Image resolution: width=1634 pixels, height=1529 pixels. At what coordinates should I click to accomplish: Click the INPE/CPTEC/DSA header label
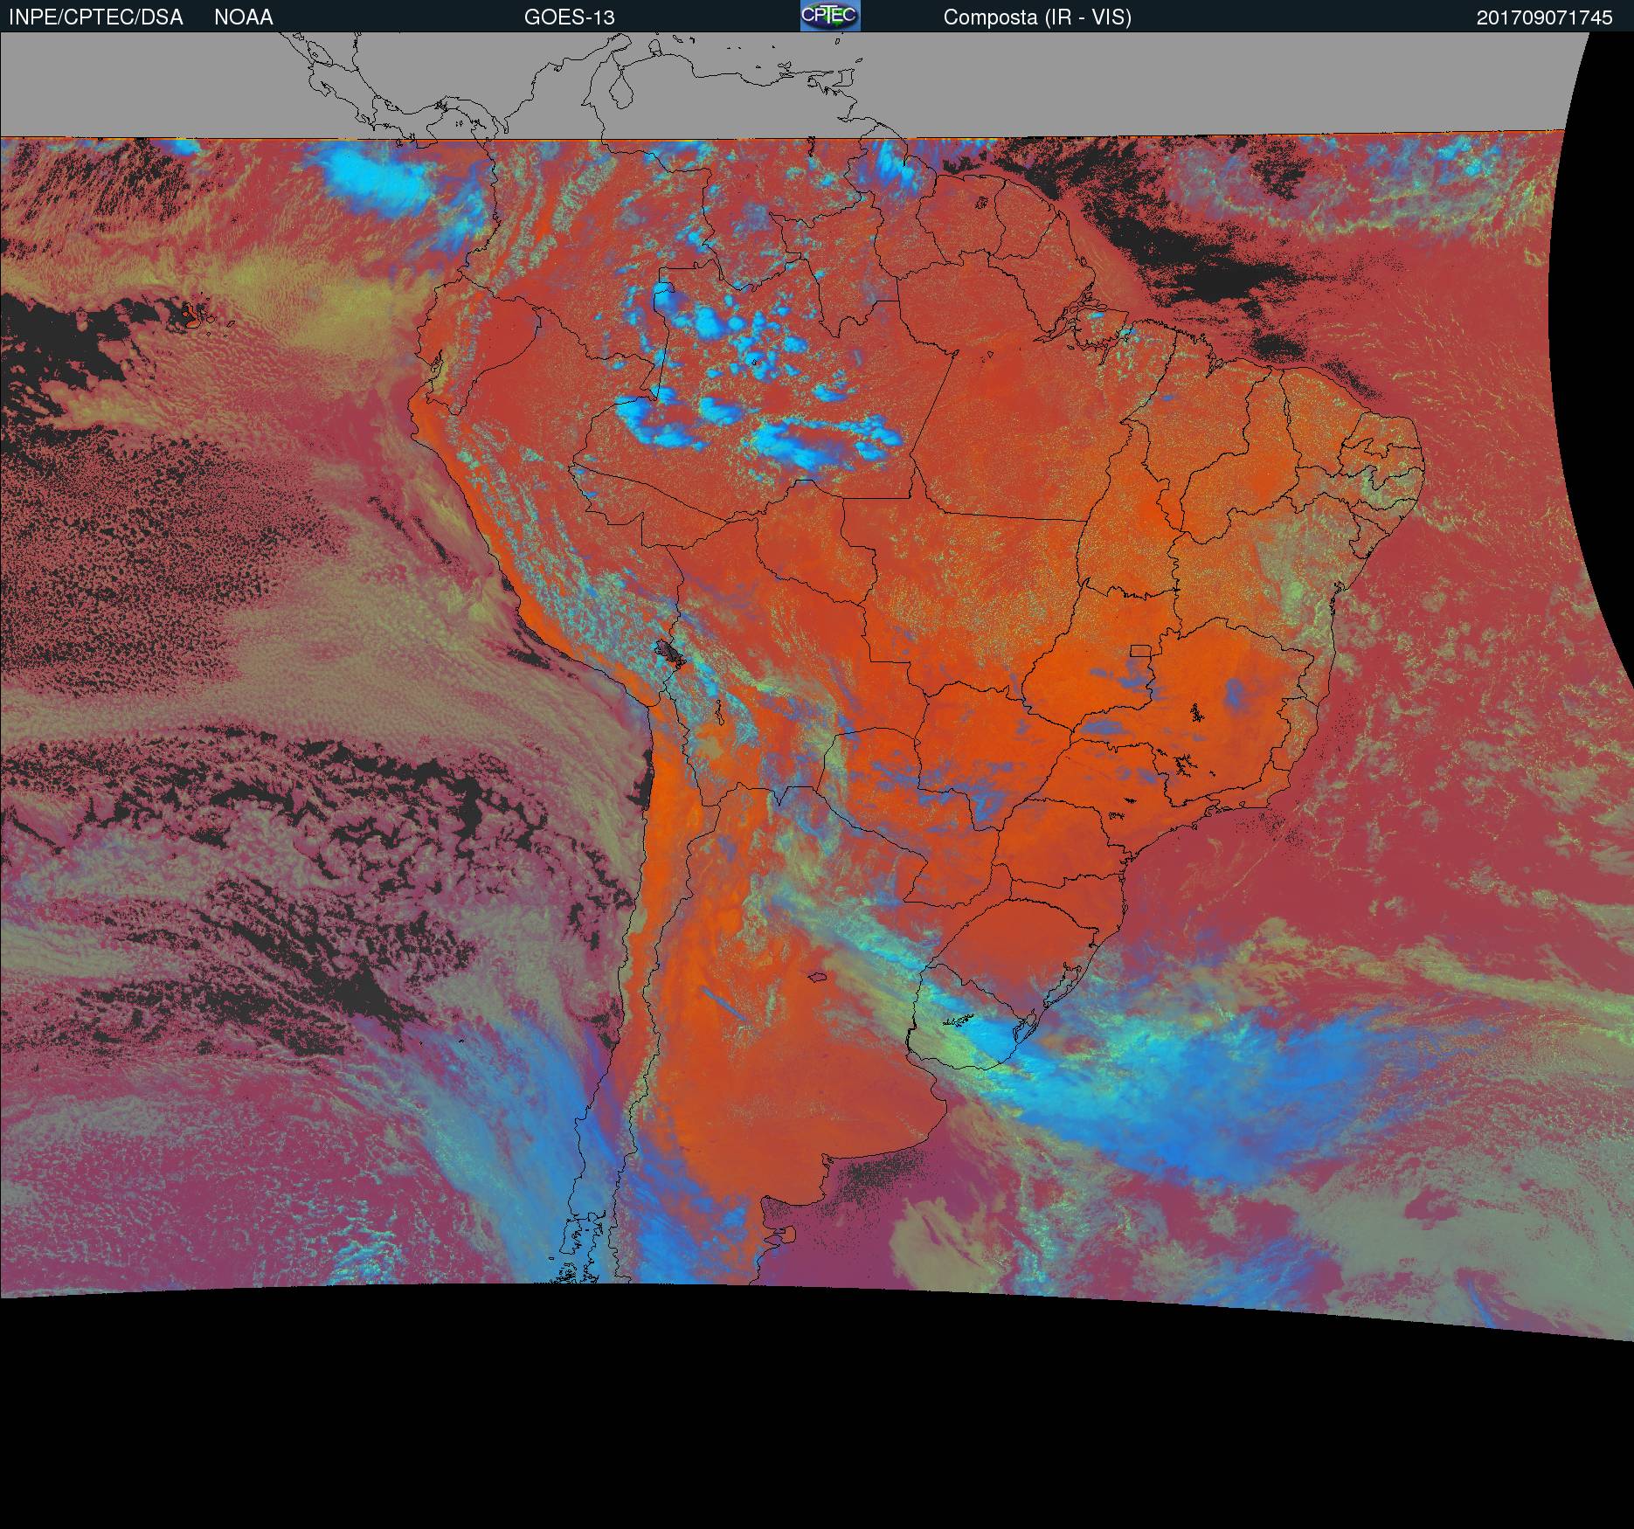tap(96, 17)
